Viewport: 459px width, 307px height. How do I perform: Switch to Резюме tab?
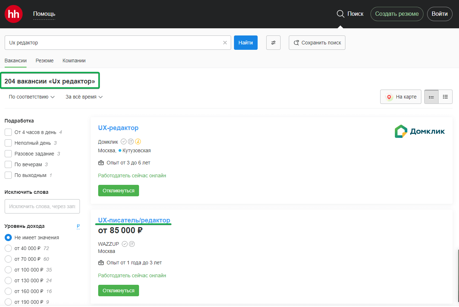[44, 61]
